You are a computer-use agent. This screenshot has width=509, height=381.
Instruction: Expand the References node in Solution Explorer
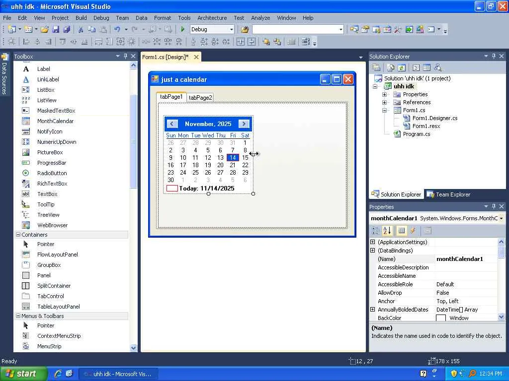click(x=384, y=102)
